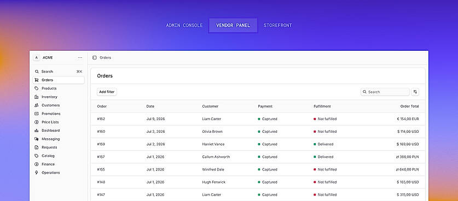Click the Customers people icon
The width and height of the screenshot is (458, 201).
(x=37, y=105)
